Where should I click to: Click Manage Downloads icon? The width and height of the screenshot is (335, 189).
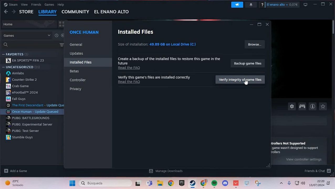point(151,171)
